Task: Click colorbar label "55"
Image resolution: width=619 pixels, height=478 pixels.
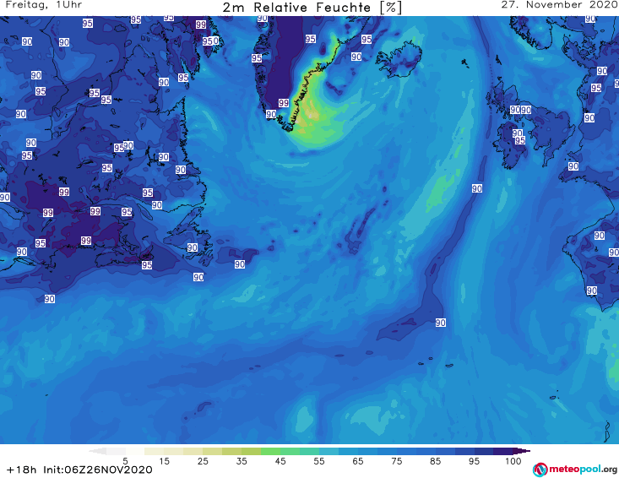Action: 319,461
